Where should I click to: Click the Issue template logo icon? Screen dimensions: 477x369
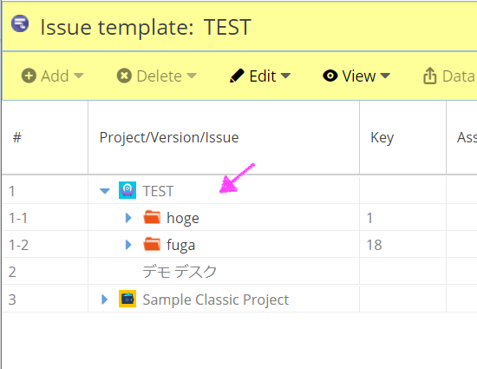[20, 23]
